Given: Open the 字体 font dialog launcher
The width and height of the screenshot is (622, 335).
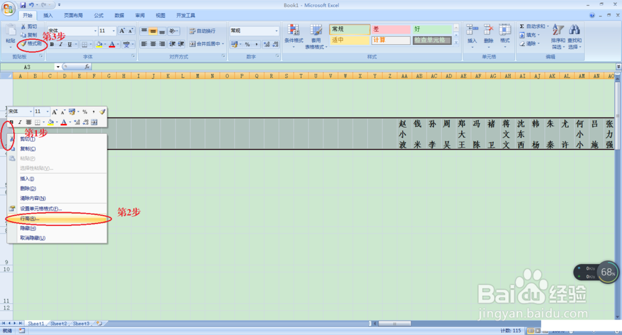Looking at the screenshot, I should 133,57.
